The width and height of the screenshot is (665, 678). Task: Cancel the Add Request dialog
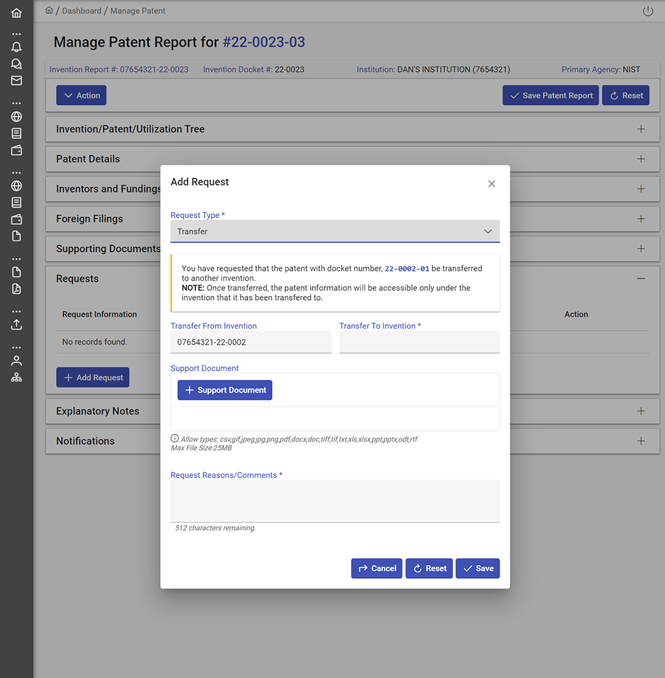pyautogui.click(x=376, y=568)
